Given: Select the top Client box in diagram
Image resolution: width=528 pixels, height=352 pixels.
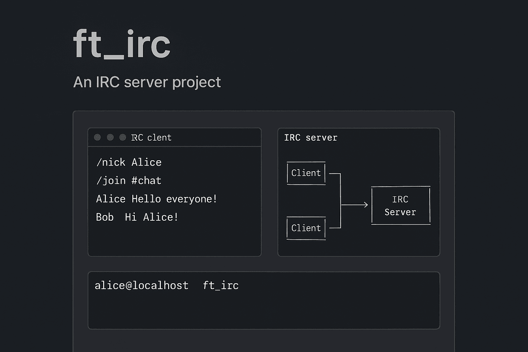Looking at the screenshot, I should coord(306,173).
